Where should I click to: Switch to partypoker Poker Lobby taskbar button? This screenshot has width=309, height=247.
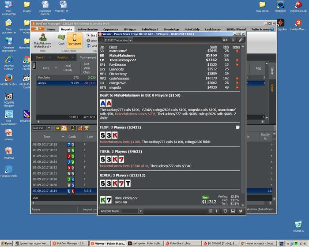[145, 243]
